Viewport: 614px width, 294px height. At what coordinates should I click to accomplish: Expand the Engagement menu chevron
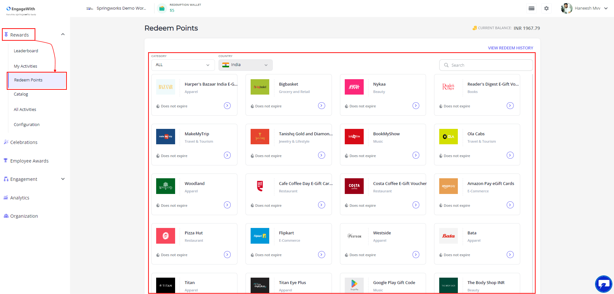pos(63,179)
